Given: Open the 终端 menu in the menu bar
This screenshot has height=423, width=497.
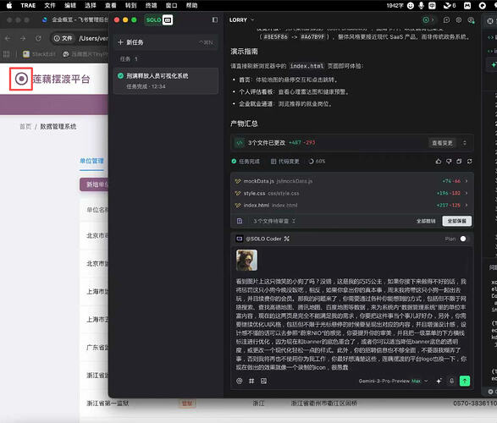Looking at the screenshot, I should tap(152, 5).
